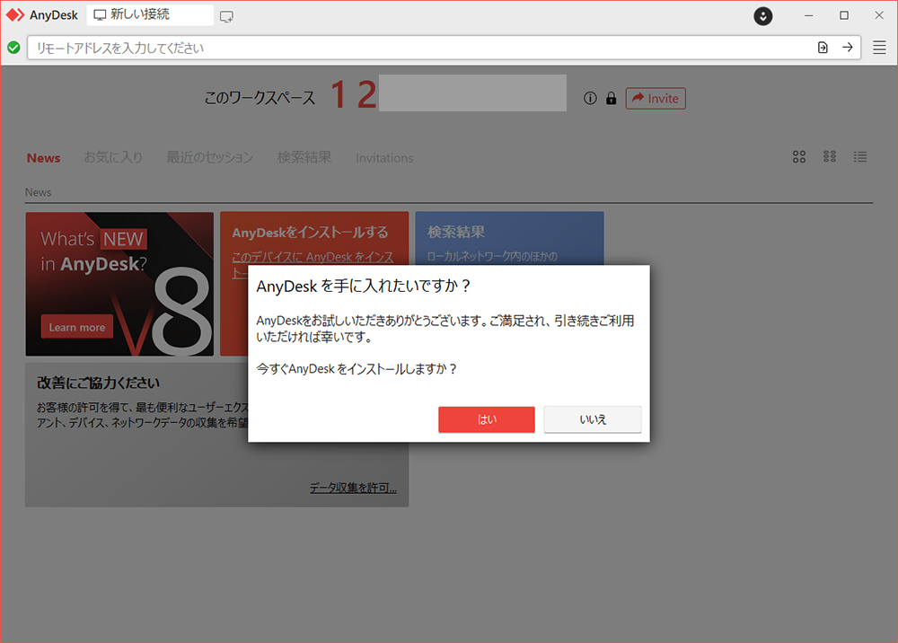Viewport: 898px width, 643px height.
Task: Click the file transfer icon in address bar
Action: click(x=823, y=48)
